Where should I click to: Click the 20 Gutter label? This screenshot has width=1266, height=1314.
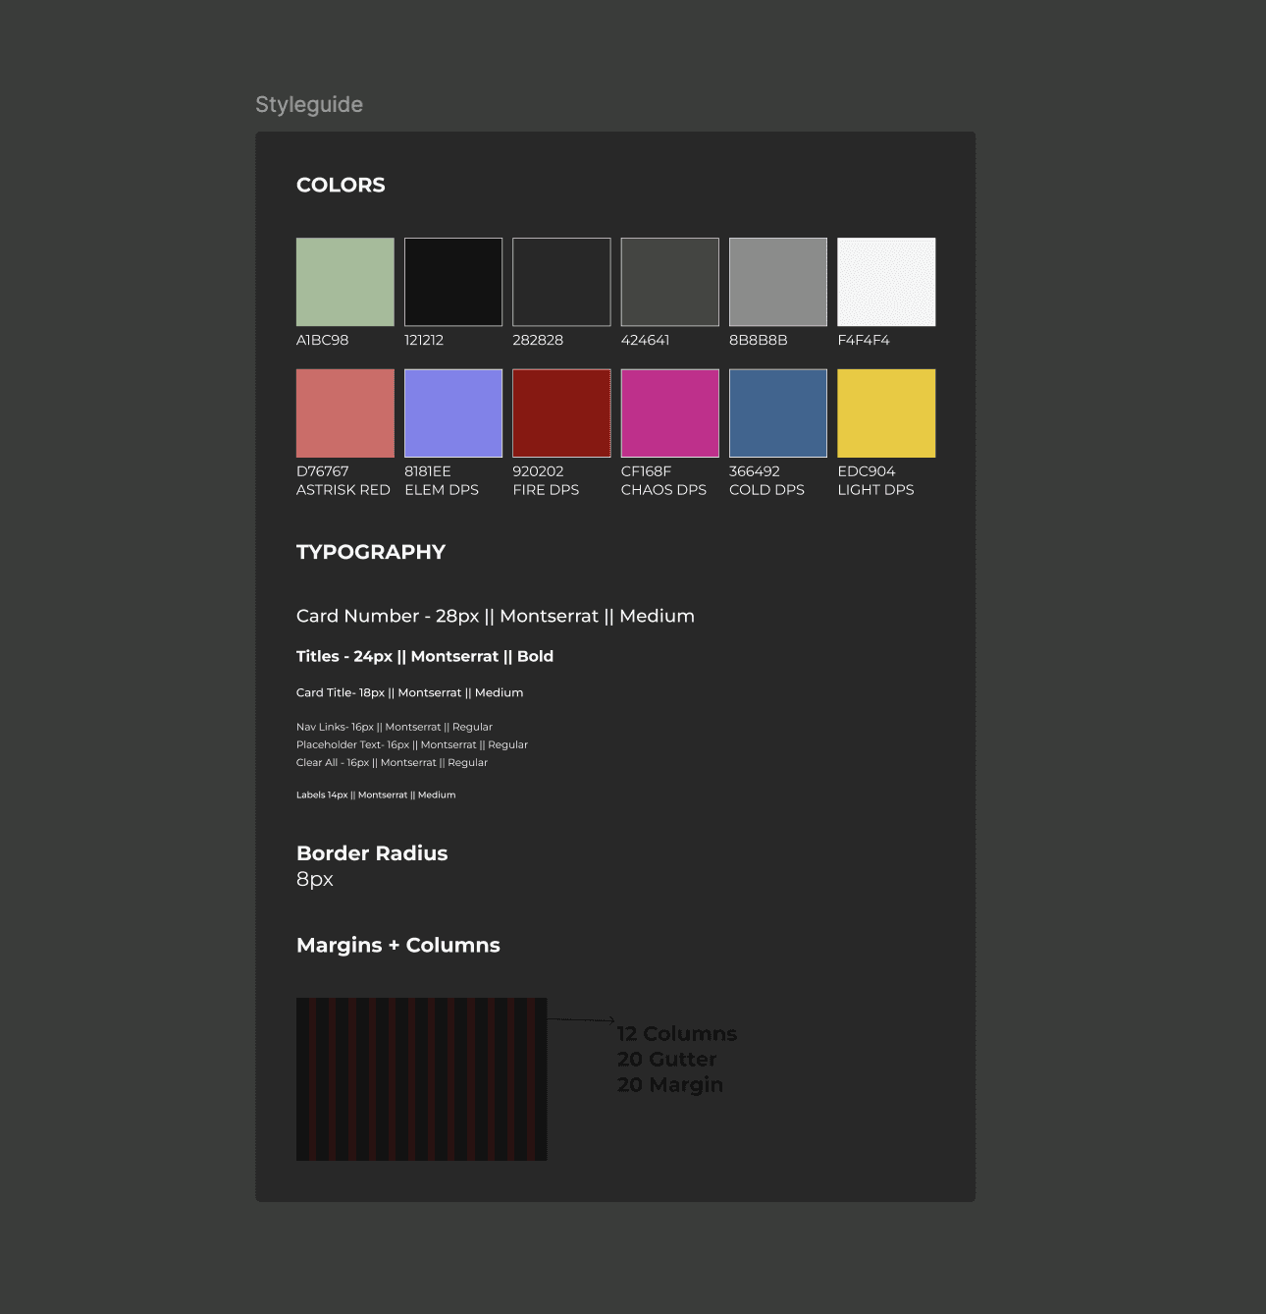666,1060
